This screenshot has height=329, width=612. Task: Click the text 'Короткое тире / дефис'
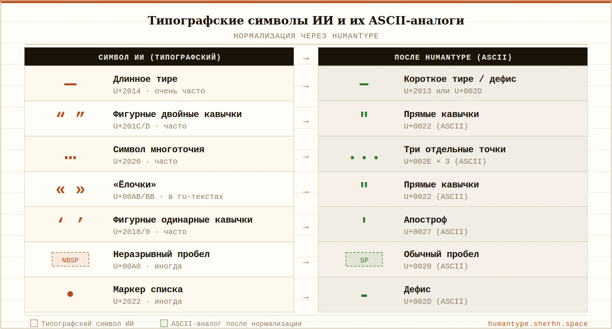coord(460,79)
